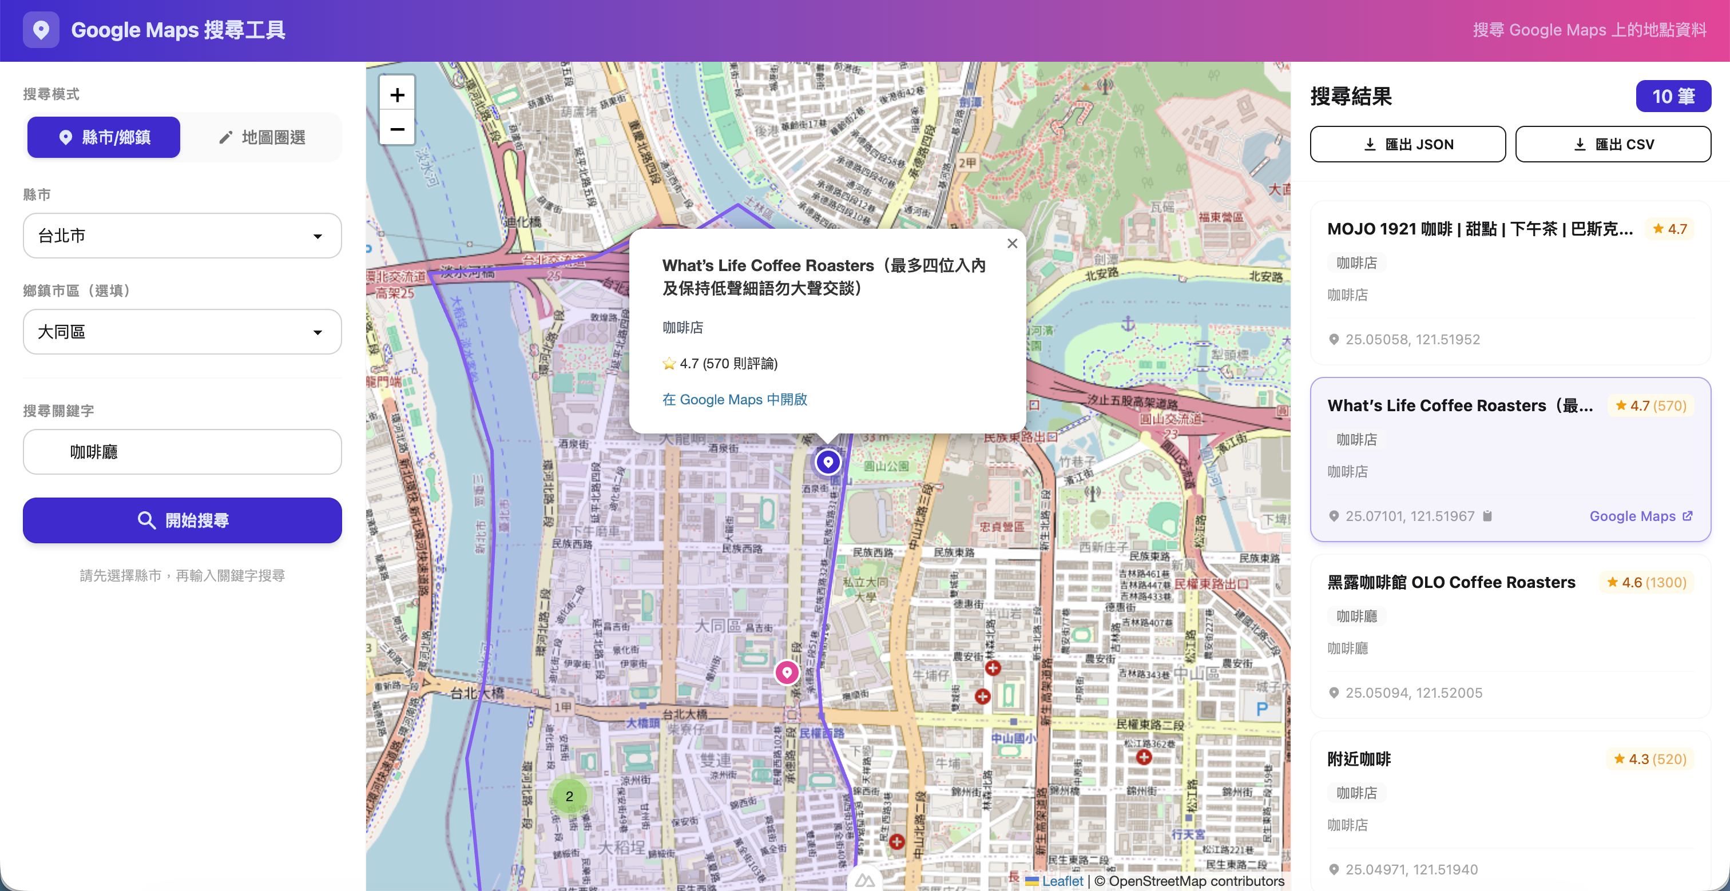Open 在 Google Maps 中開啟 link in the popup
1730x891 pixels.
point(734,399)
